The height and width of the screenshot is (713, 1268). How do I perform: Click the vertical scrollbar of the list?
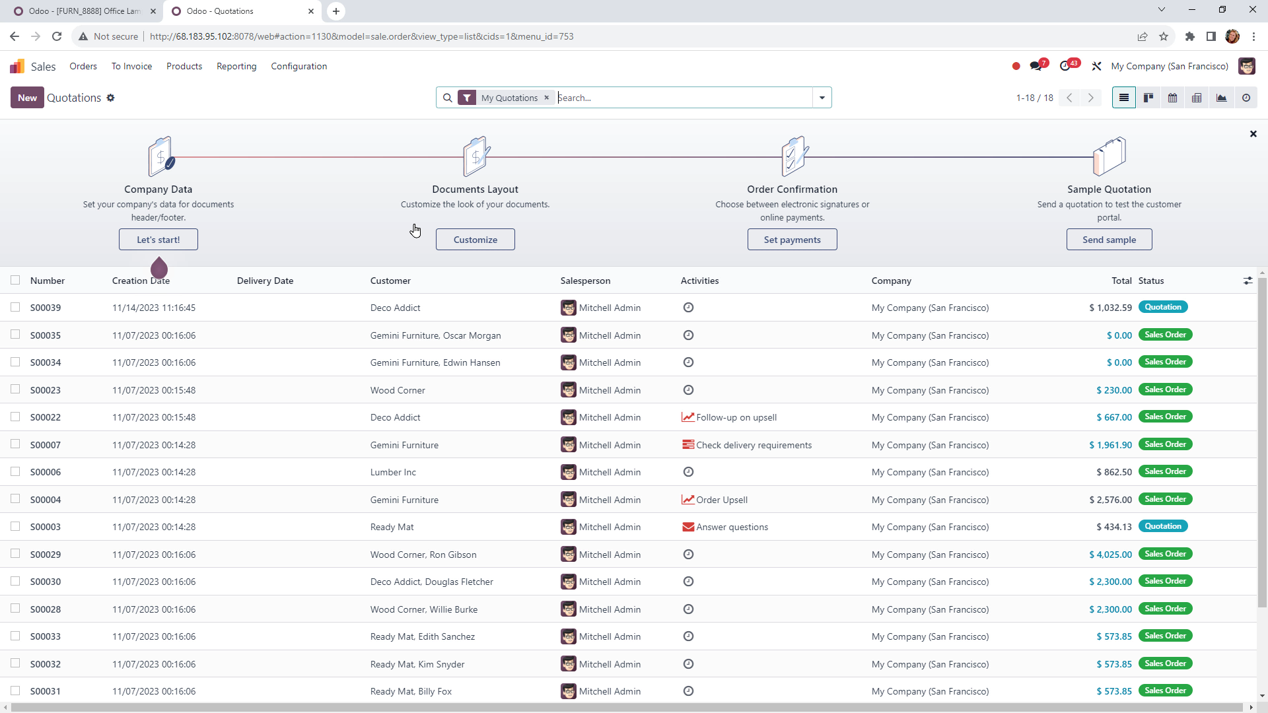tap(1262, 442)
